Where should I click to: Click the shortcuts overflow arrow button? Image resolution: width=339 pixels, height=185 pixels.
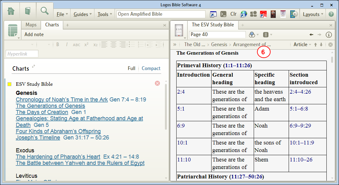(295, 14)
